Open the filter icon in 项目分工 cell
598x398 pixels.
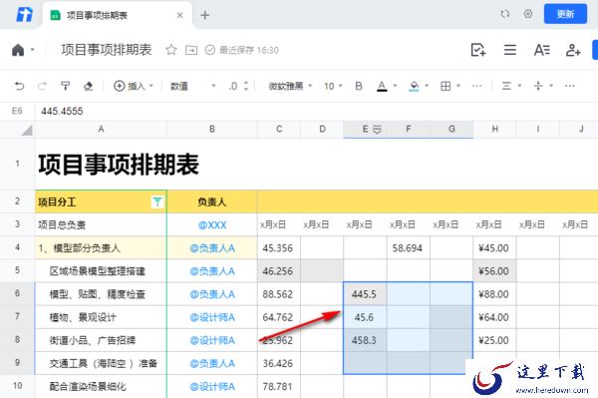click(157, 201)
